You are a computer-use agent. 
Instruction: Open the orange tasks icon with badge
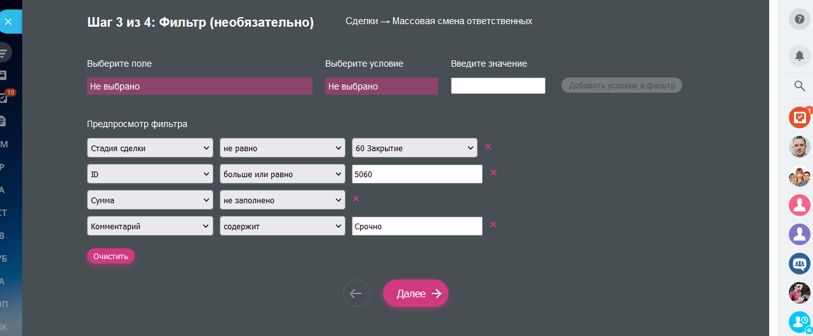point(799,118)
